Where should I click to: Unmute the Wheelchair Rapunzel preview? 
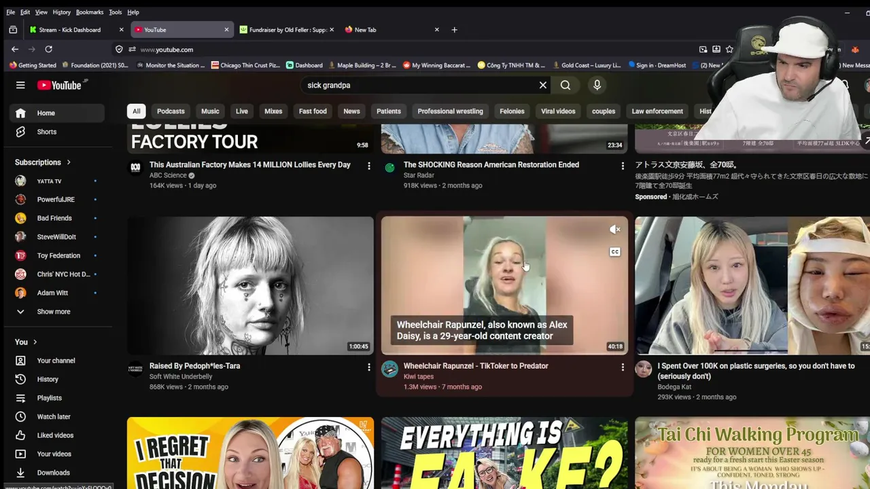[615, 230]
